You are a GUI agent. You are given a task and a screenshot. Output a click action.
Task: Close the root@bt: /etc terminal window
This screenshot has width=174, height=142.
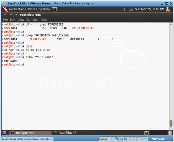pos(17,14)
